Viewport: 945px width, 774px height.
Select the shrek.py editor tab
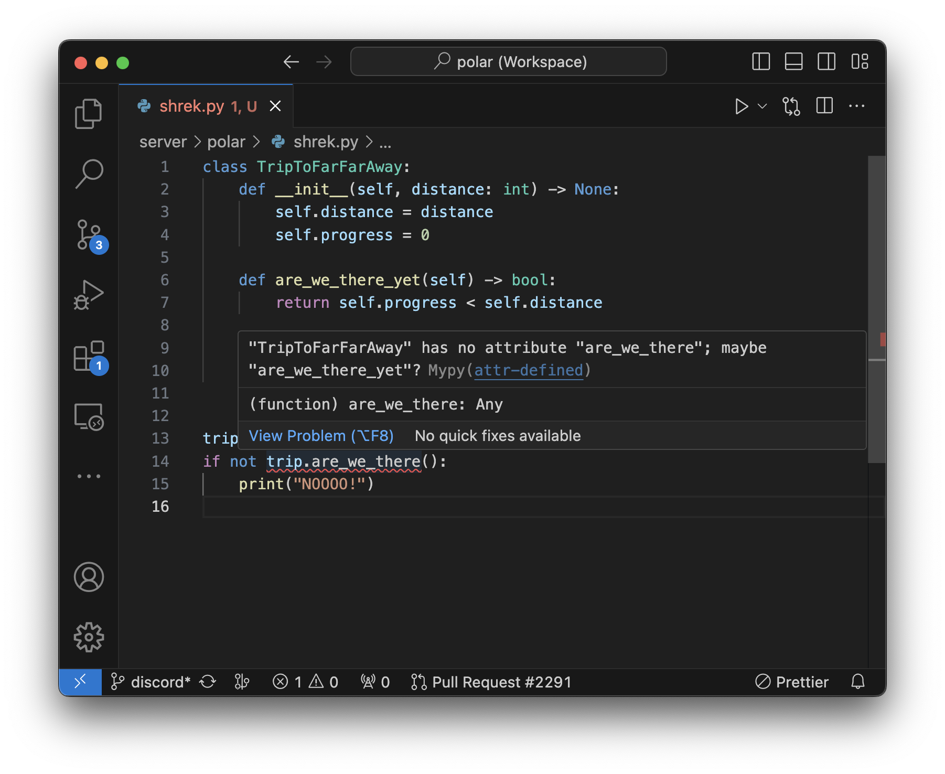[192, 106]
